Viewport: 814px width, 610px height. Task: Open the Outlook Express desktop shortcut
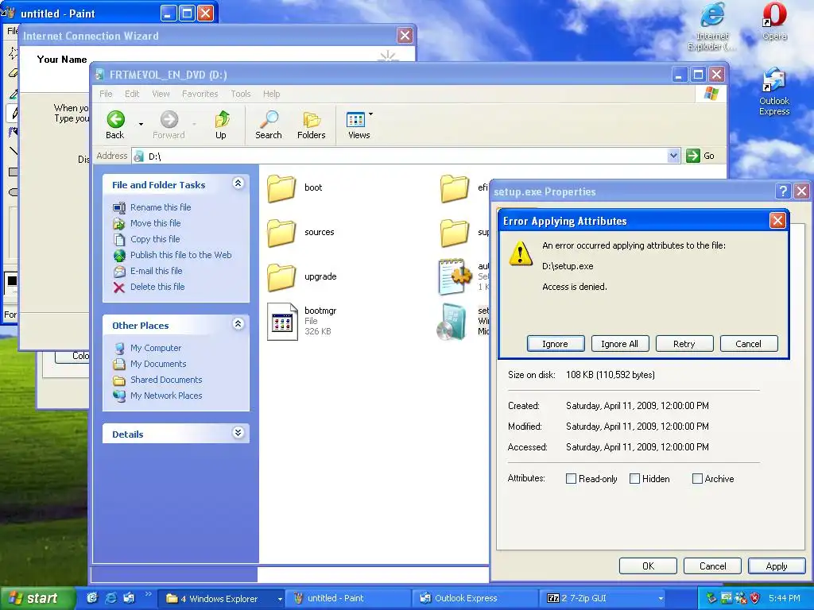[774, 91]
